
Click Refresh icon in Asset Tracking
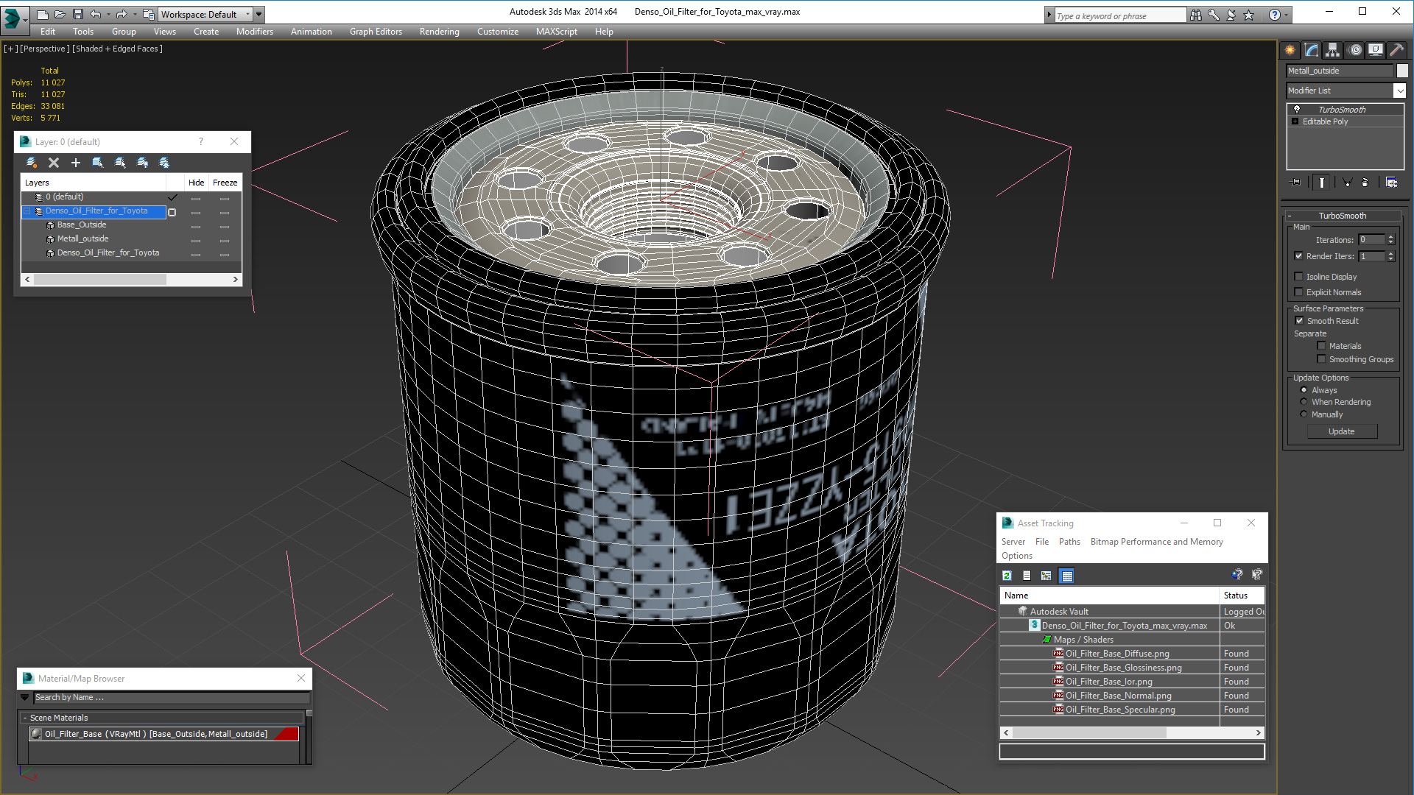click(x=1007, y=576)
